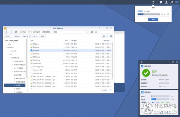
Task: Select the 0314 folder in tree
Action: tap(18, 61)
